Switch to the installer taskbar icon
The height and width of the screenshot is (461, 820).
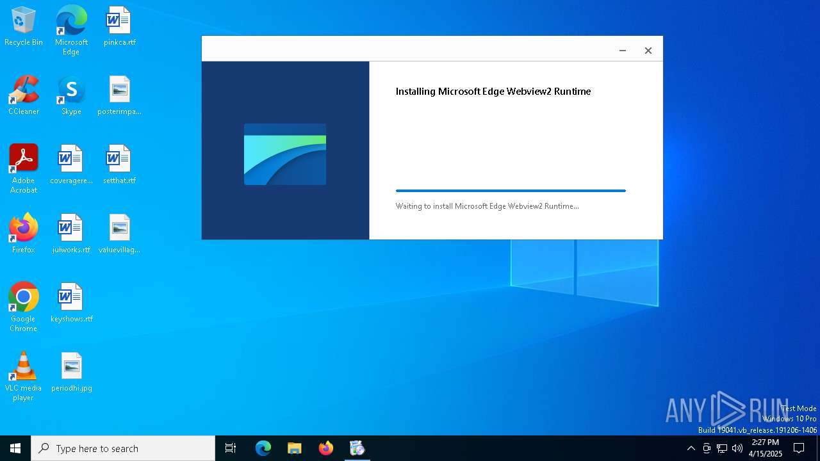click(357, 448)
